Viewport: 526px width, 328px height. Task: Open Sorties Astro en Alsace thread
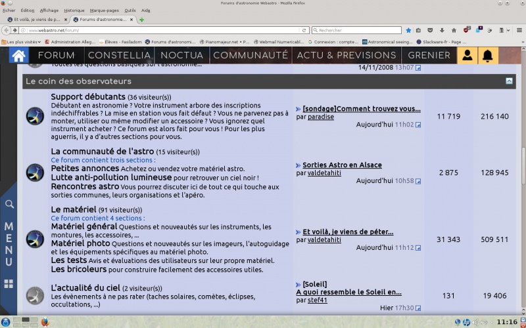(342, 165)
